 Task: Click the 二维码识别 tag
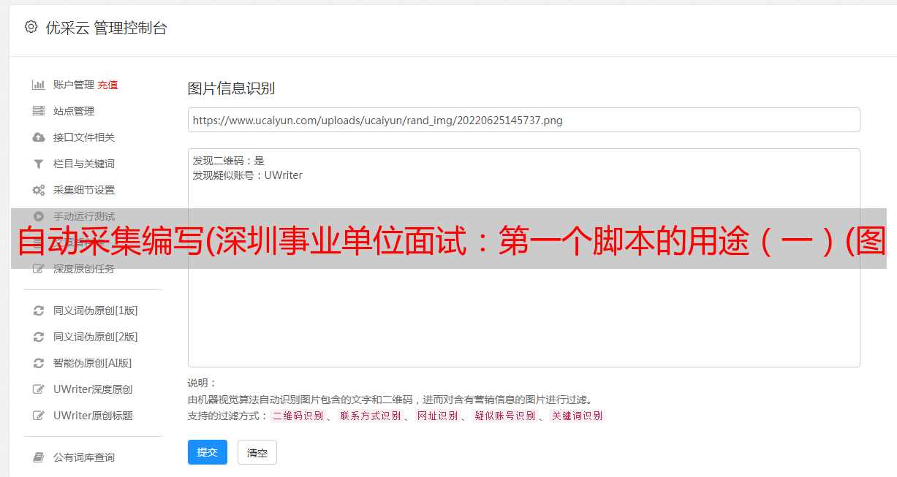tap(298, 416)
